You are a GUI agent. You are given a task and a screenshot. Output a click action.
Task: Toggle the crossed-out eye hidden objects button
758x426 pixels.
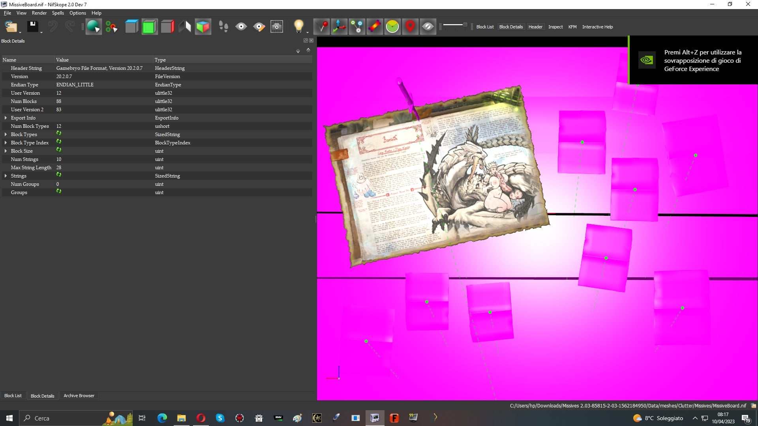428,27
